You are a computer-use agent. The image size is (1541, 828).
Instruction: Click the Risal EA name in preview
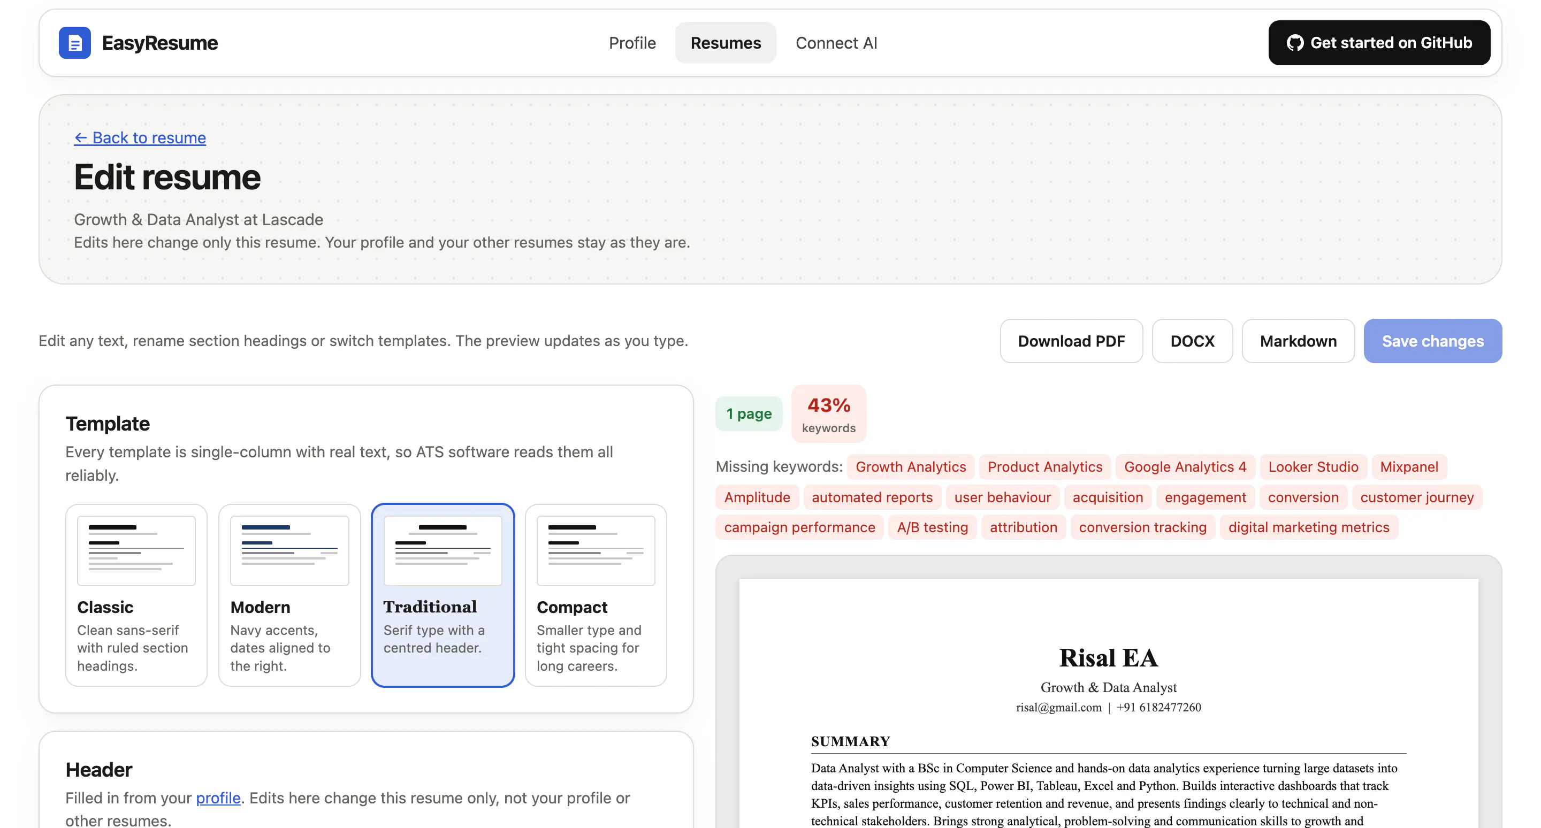coord(1108,657)
